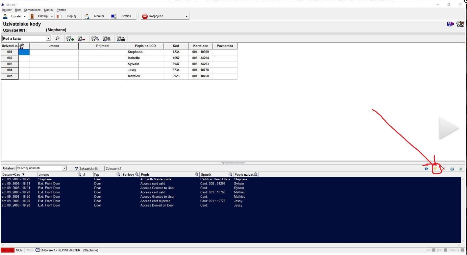Export events with the green spreadsheet icon
This screenshot has width=467, height=255.
(x=460, y=168)
